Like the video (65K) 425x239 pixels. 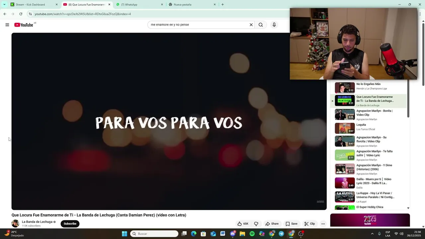pos(242,224)
